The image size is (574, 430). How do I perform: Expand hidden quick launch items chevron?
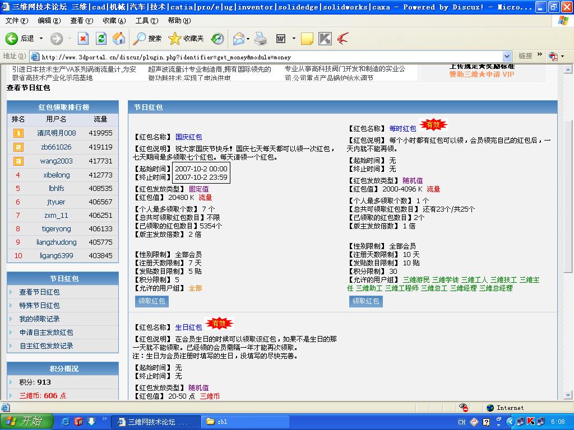[x=105, y=419]
